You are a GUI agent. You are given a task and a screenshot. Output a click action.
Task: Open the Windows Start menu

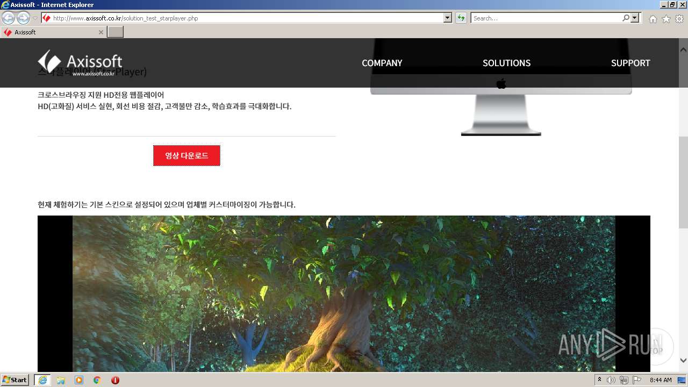[15, 380]
